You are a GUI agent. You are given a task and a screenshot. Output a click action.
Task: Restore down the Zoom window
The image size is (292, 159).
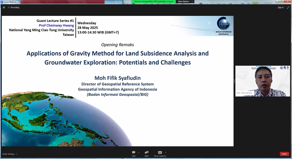tap(282, 1)
